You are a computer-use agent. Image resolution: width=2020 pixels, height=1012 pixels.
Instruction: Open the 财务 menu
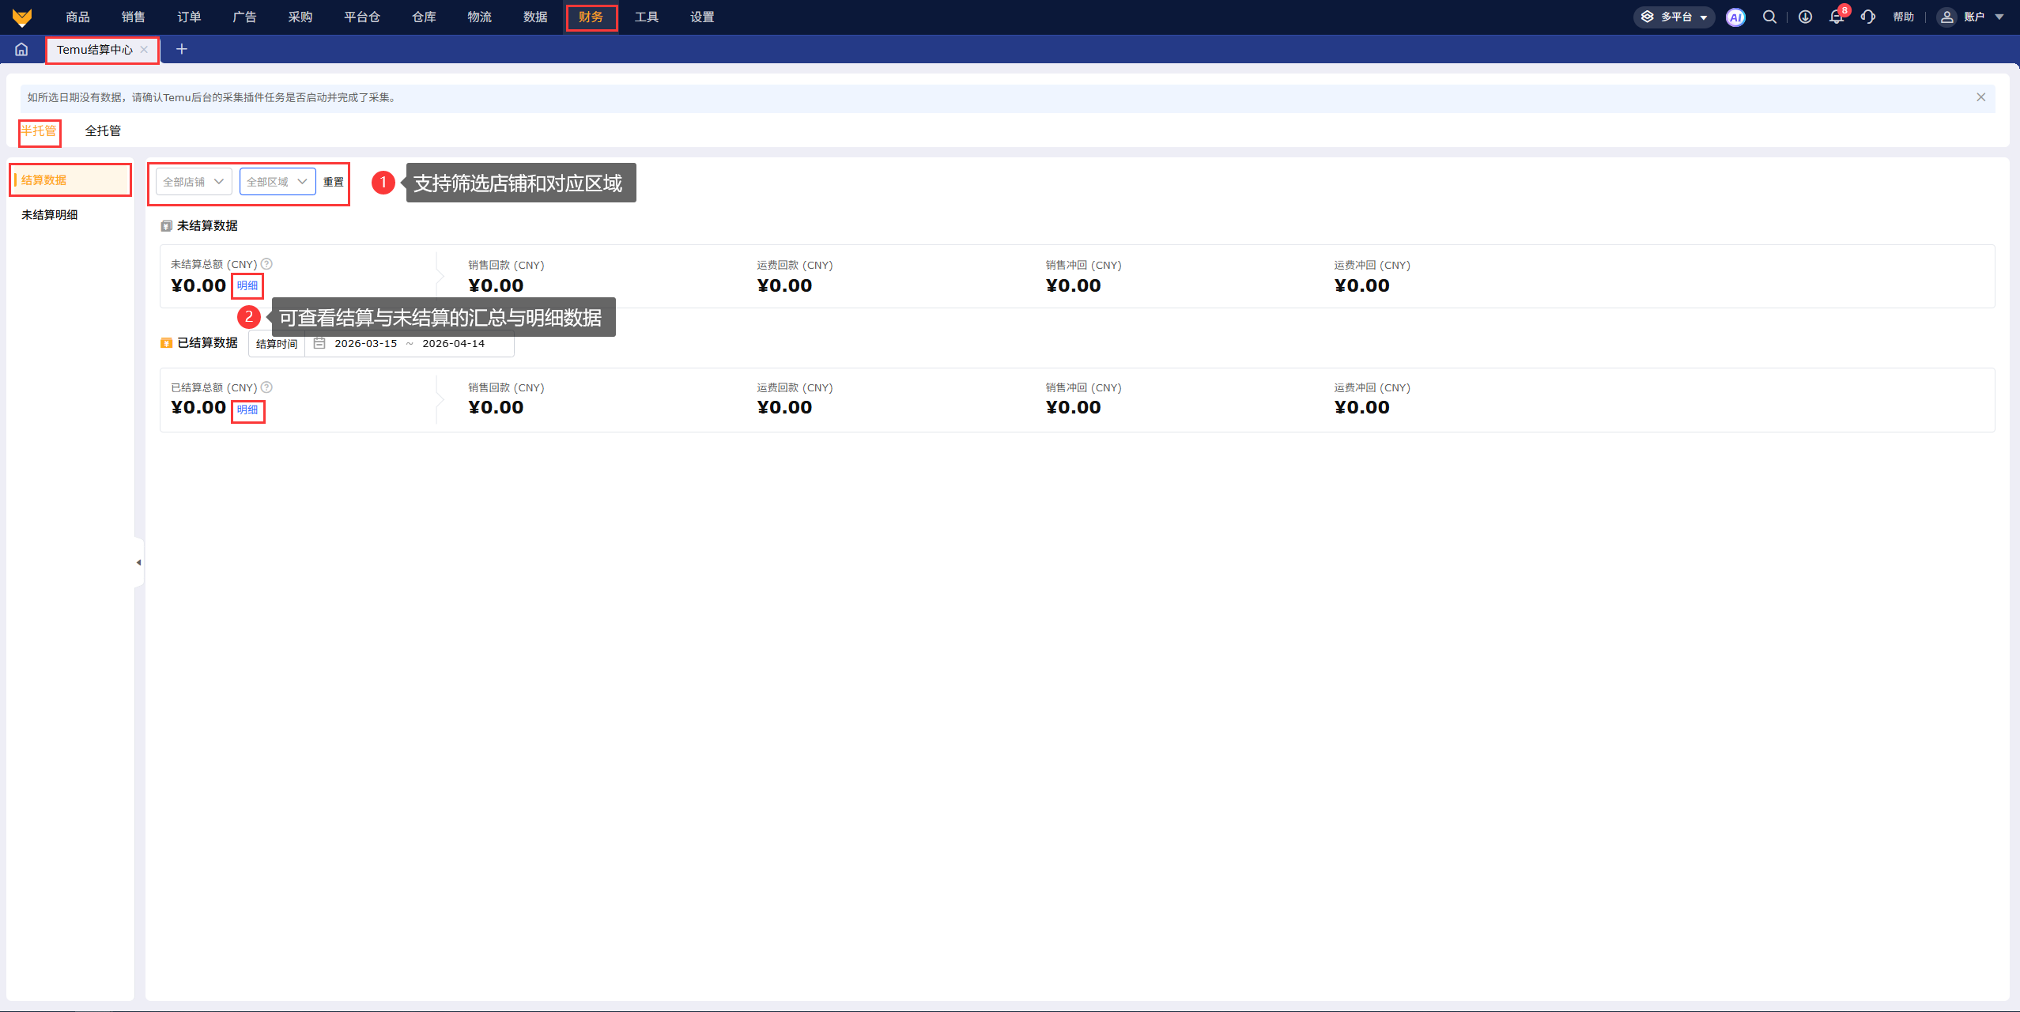point(591,17)
